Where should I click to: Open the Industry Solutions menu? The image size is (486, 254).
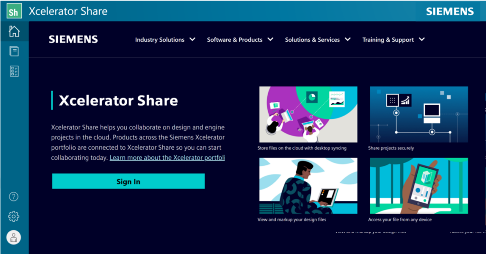[x=159, y=40]
